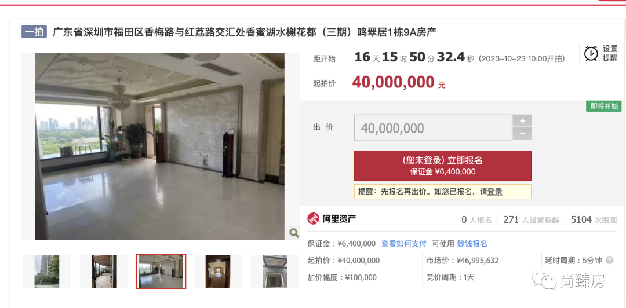
Task: Select the balcony interior thumbnail
Action: click(104, 272)
